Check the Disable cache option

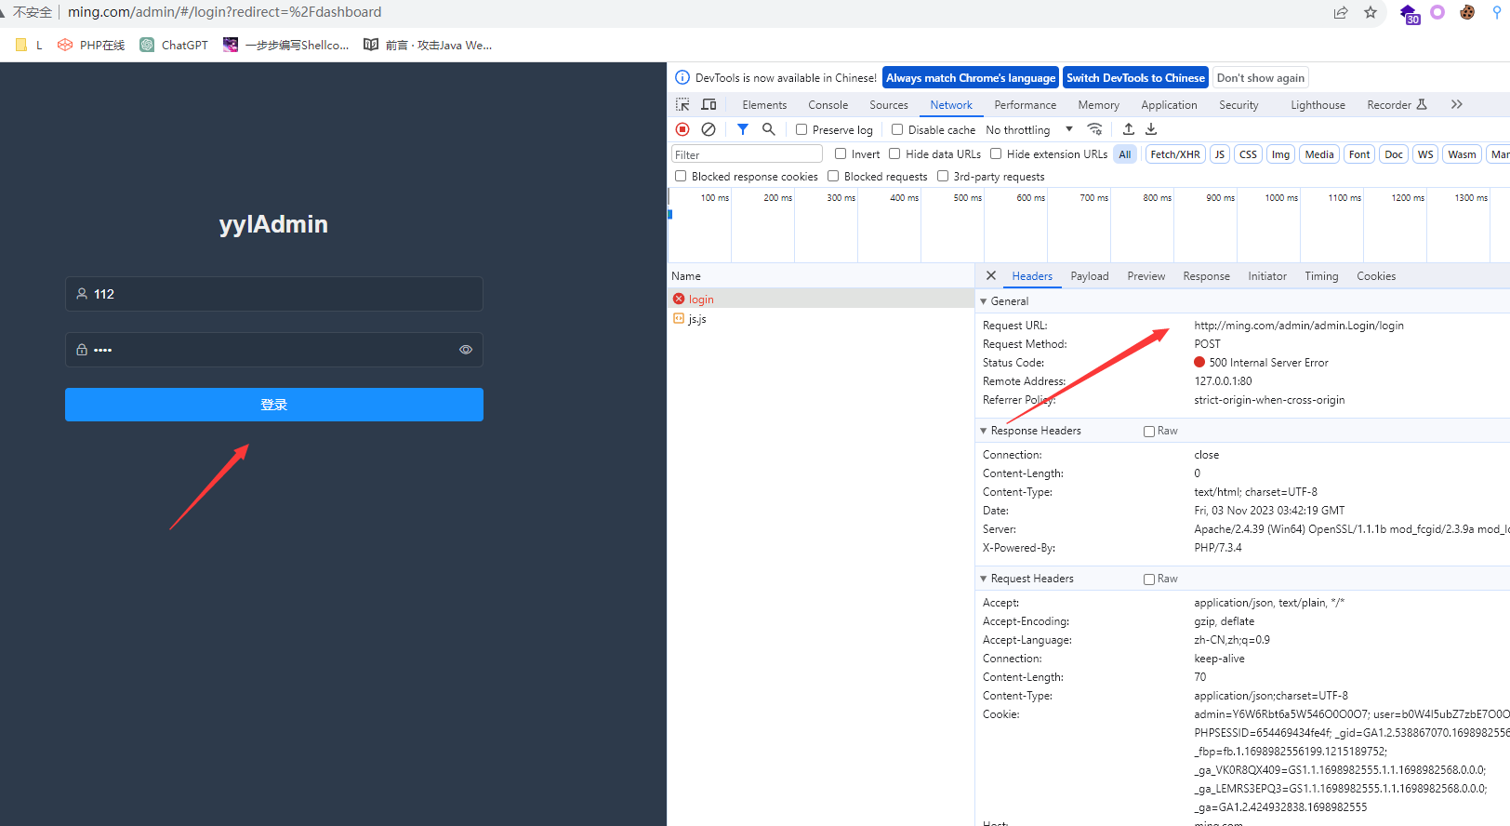pos(897,129)
